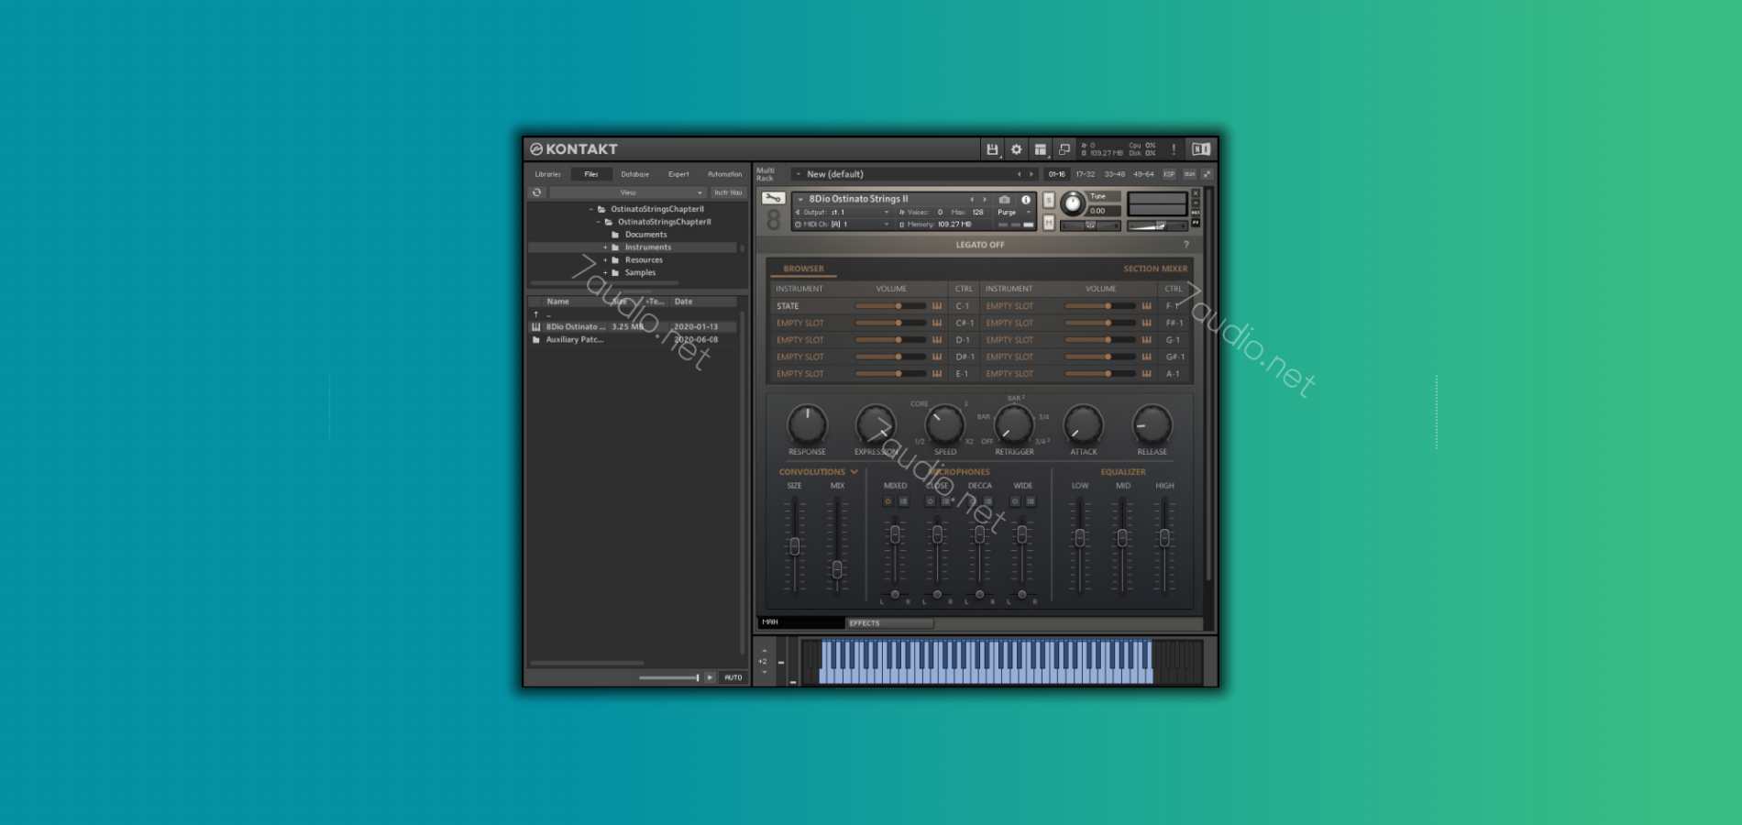
Task: Select rack page 33-48
Action: [x=1114, y=174]
